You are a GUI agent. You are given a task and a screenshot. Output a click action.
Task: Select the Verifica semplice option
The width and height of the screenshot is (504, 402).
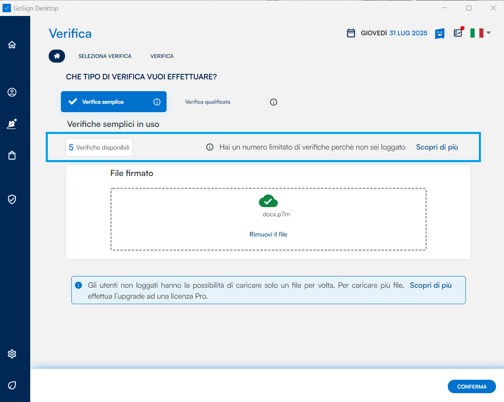pos(103,102)
